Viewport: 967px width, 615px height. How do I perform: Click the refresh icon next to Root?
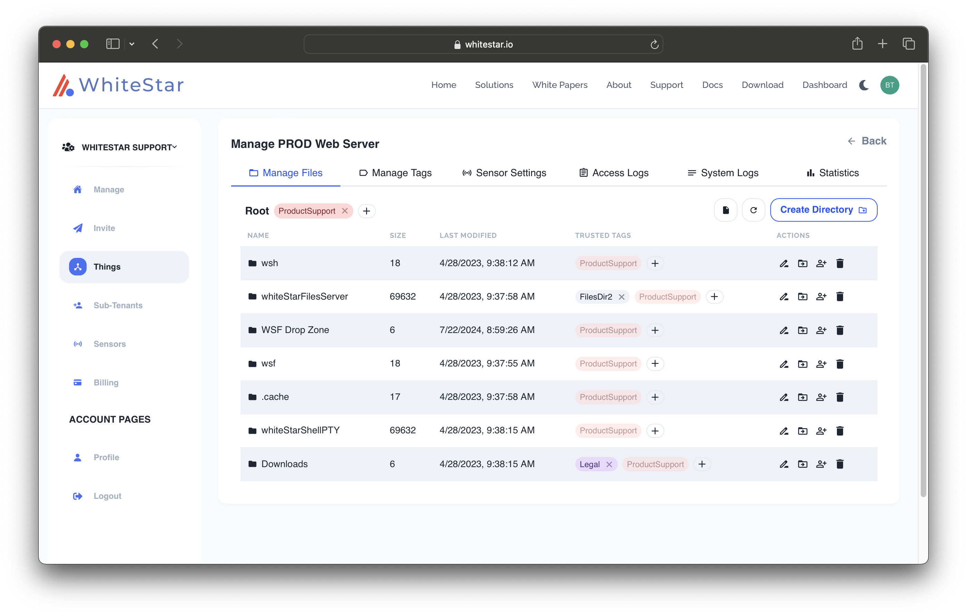click(x=753, y=210)
